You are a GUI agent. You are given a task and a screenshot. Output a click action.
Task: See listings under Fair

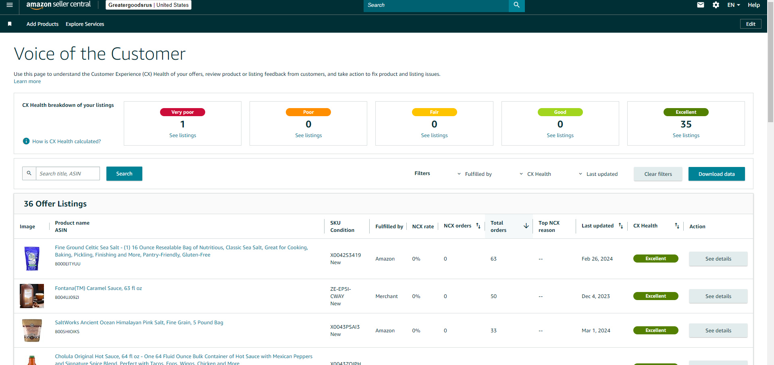pyautogui.click(x=434, y=136)
